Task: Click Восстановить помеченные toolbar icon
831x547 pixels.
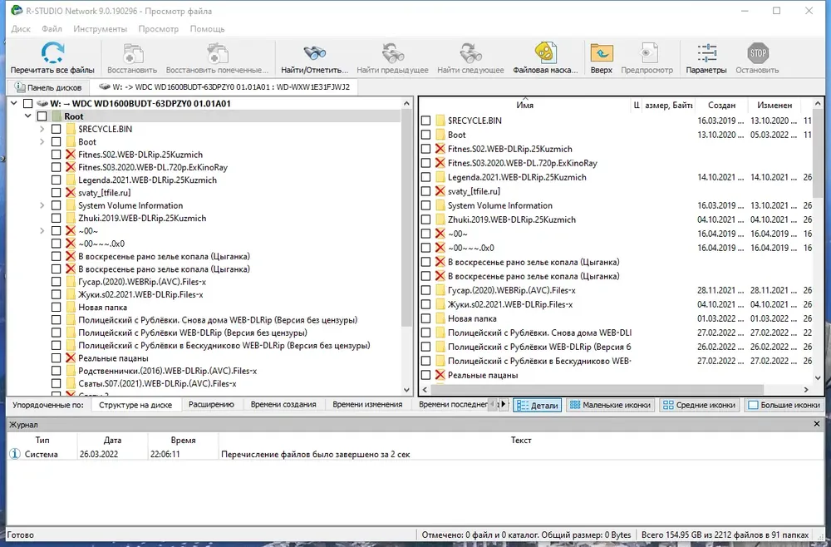Action: [217, 53]
